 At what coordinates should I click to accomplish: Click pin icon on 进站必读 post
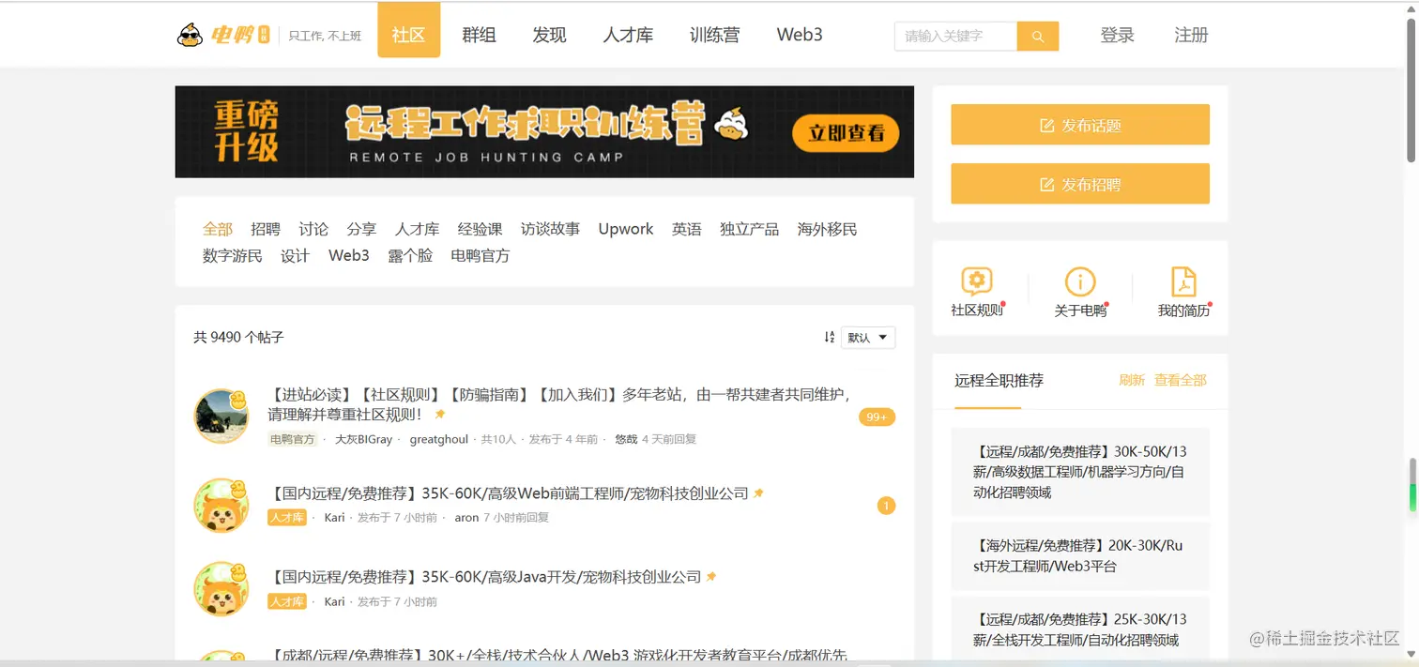tap(440, 414)
